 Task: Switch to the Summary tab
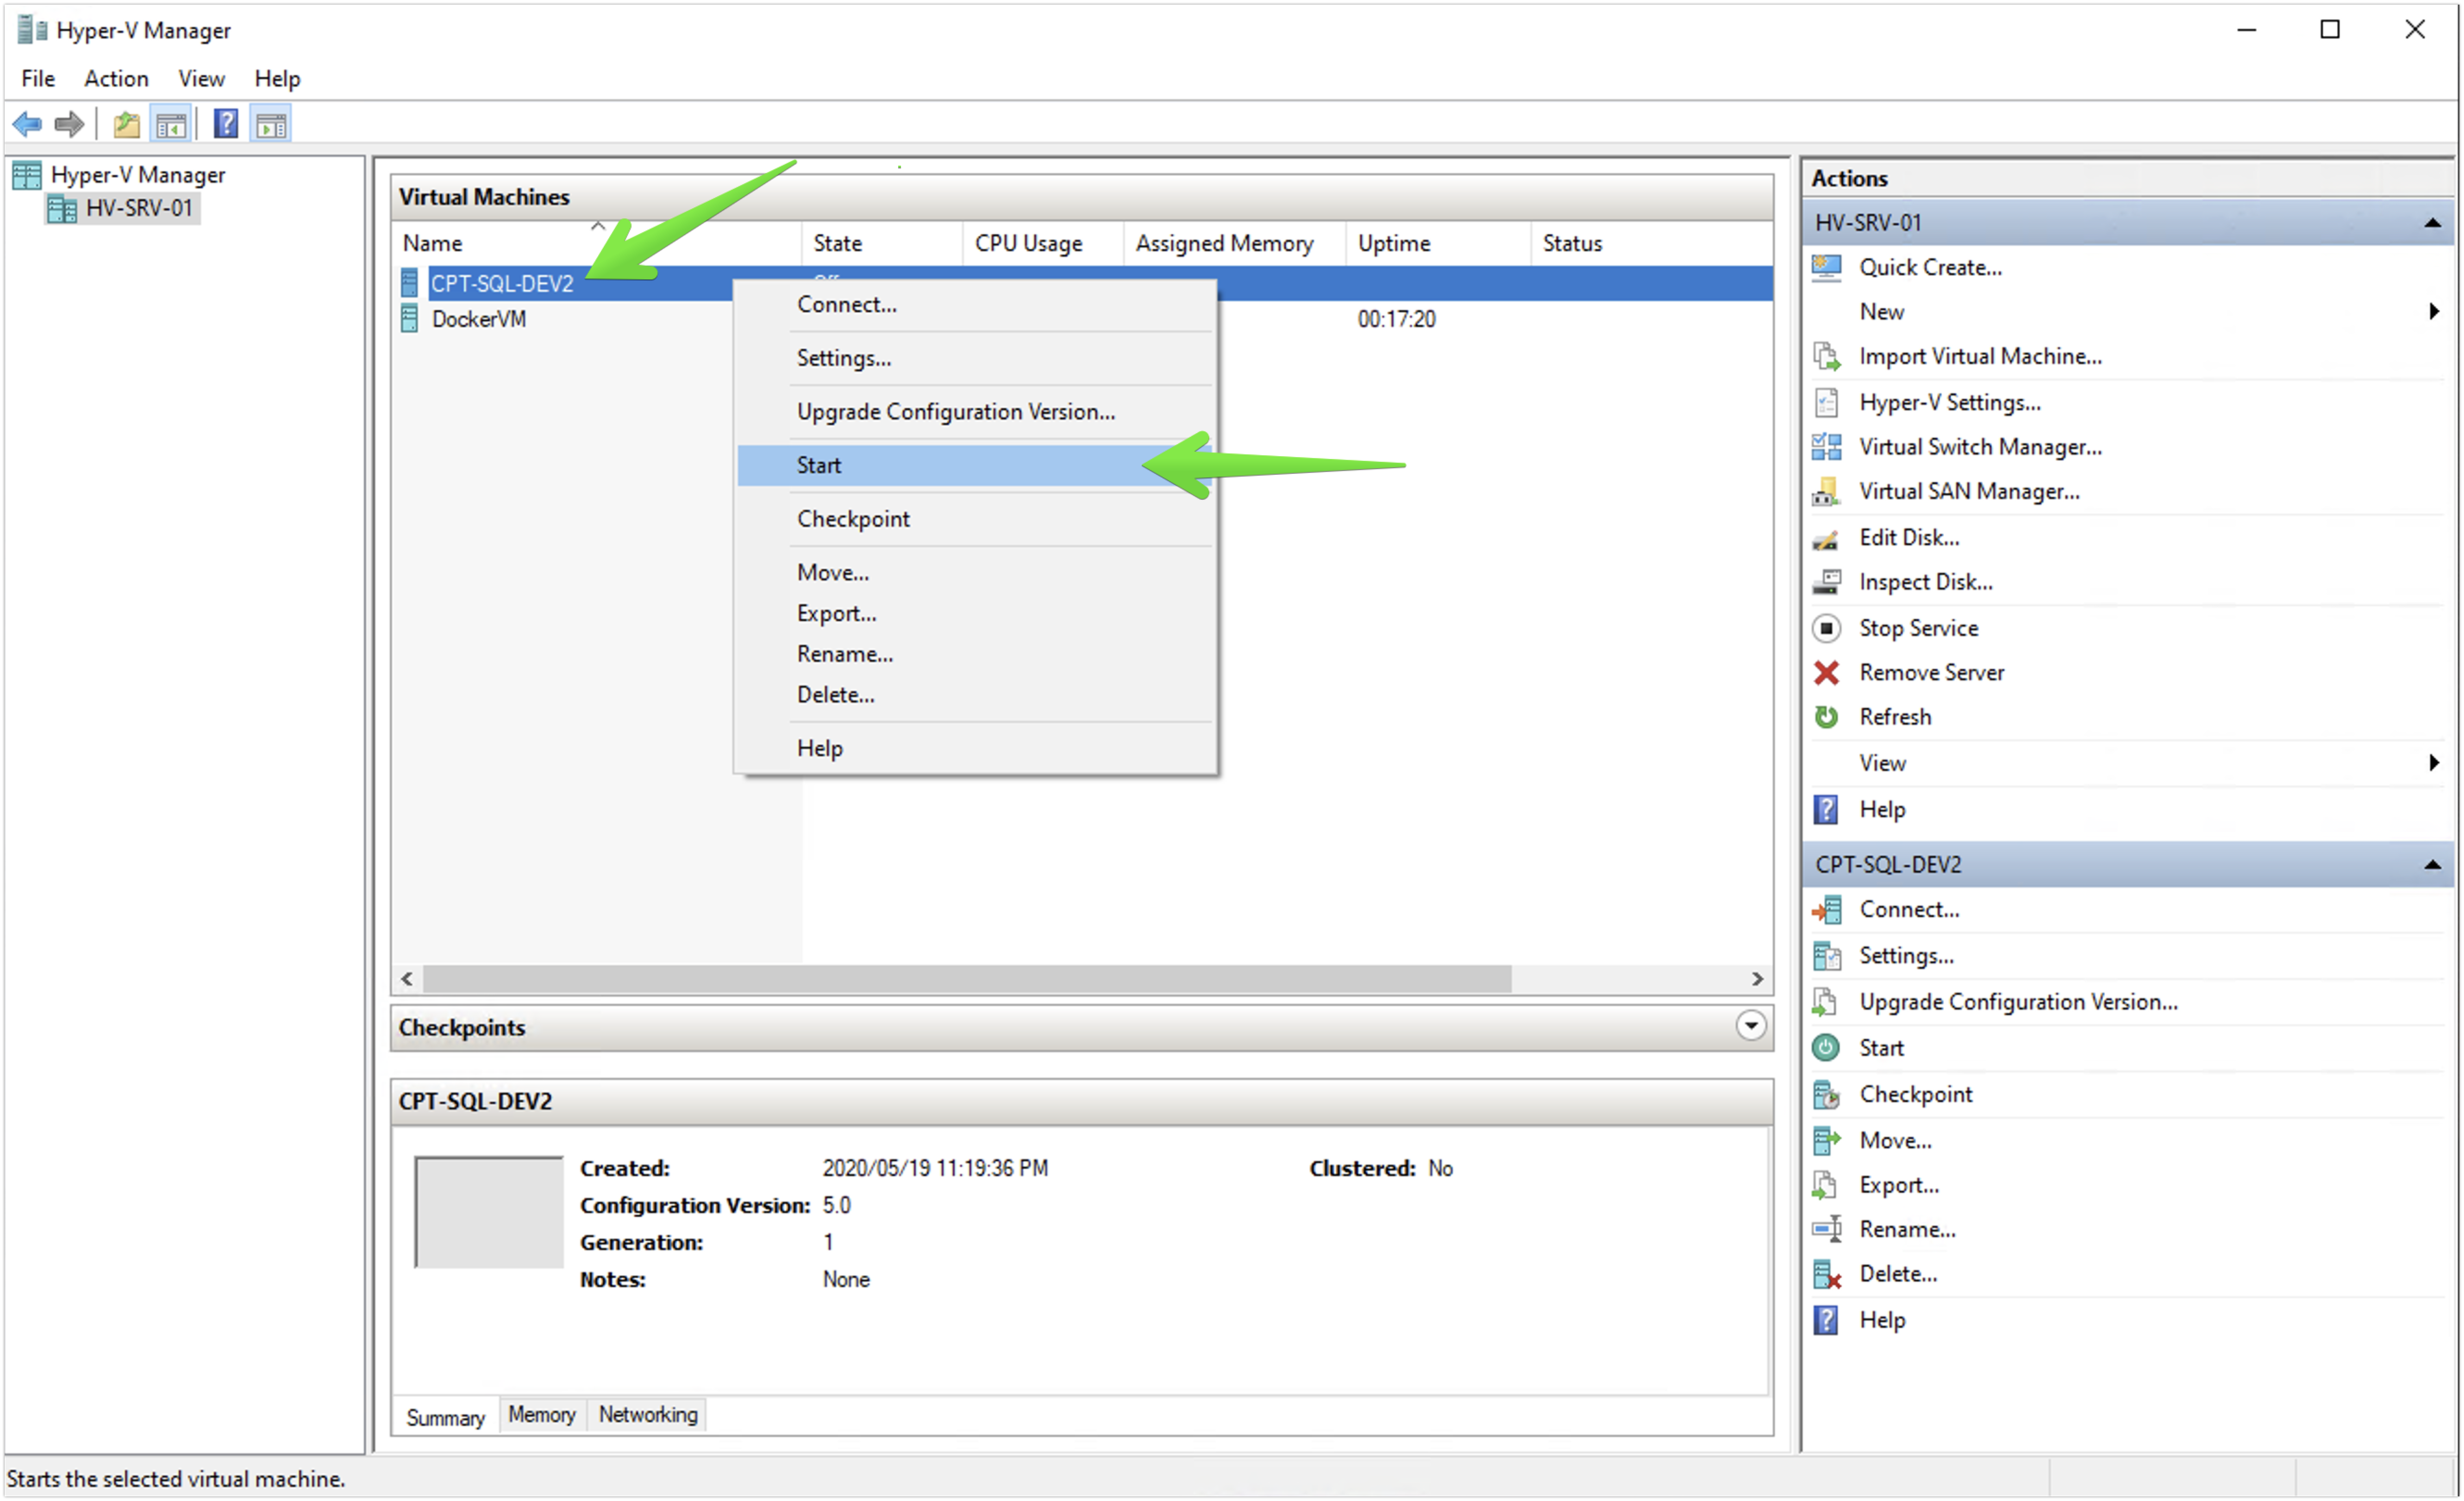445,1417
